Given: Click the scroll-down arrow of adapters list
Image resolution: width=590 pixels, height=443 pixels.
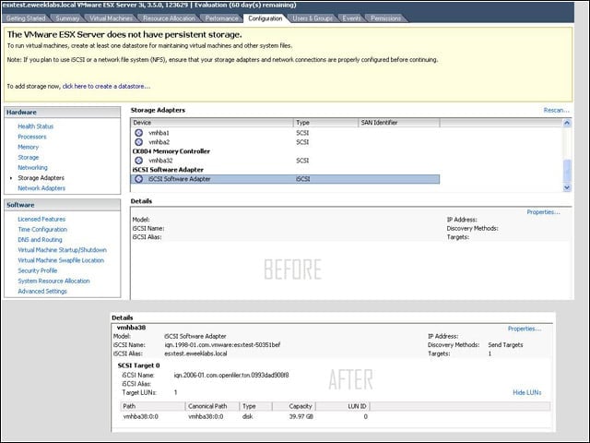Looking at the screenshot, I should point(567,187).
